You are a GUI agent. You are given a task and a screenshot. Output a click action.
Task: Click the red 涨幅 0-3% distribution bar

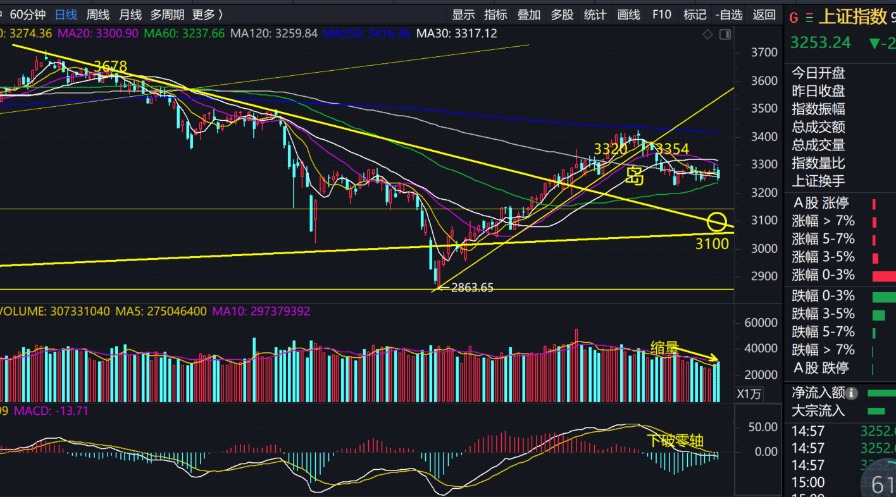pyautogui.click(x=884, y=276)
